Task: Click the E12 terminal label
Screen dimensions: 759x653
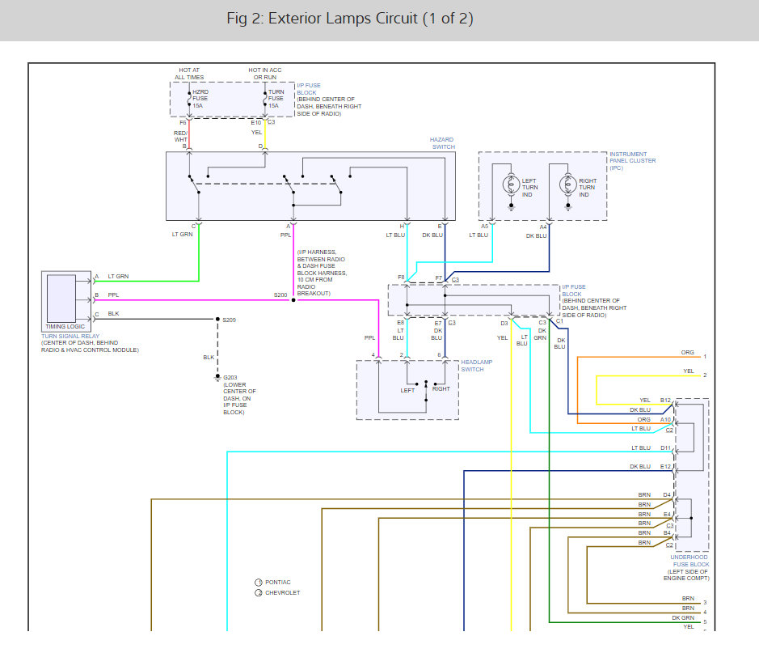Action: 665,467
